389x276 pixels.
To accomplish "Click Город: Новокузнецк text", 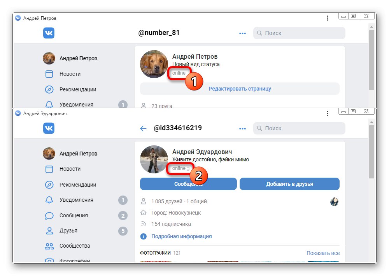I will (x=176, y=213).
